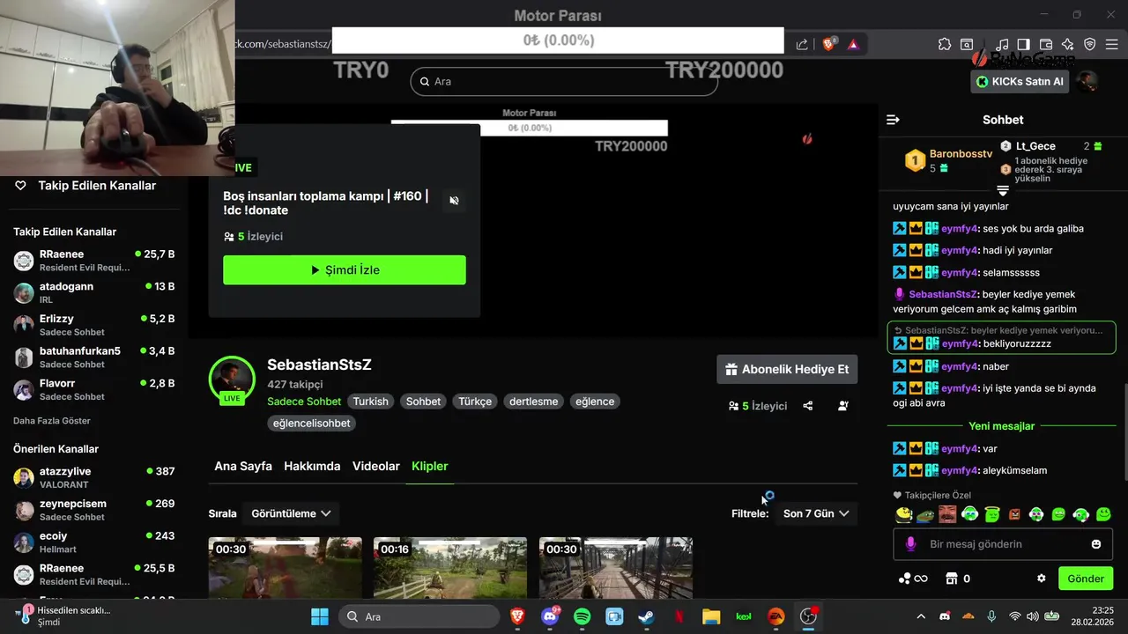Click Baronbosstv in gift leaderboard
This screenshot has width=1128, height=634.
[961, 154]
